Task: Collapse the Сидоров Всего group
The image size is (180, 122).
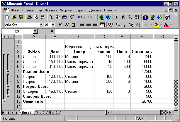Action: tap(8, 96)
